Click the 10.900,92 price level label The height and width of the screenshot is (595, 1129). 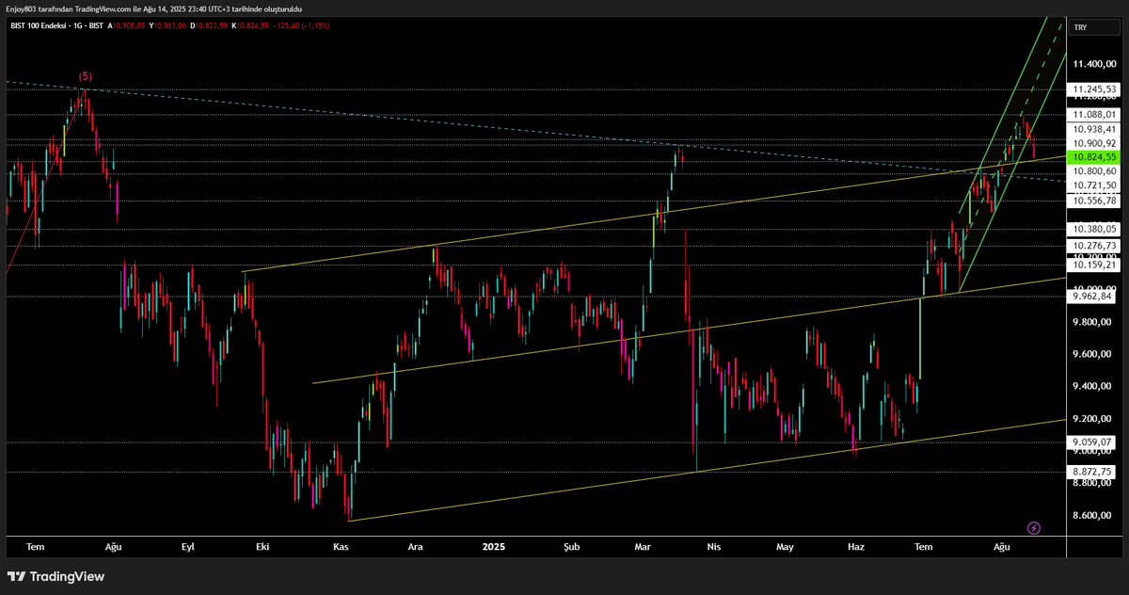pyautogui.click(x=1091, y=143)
